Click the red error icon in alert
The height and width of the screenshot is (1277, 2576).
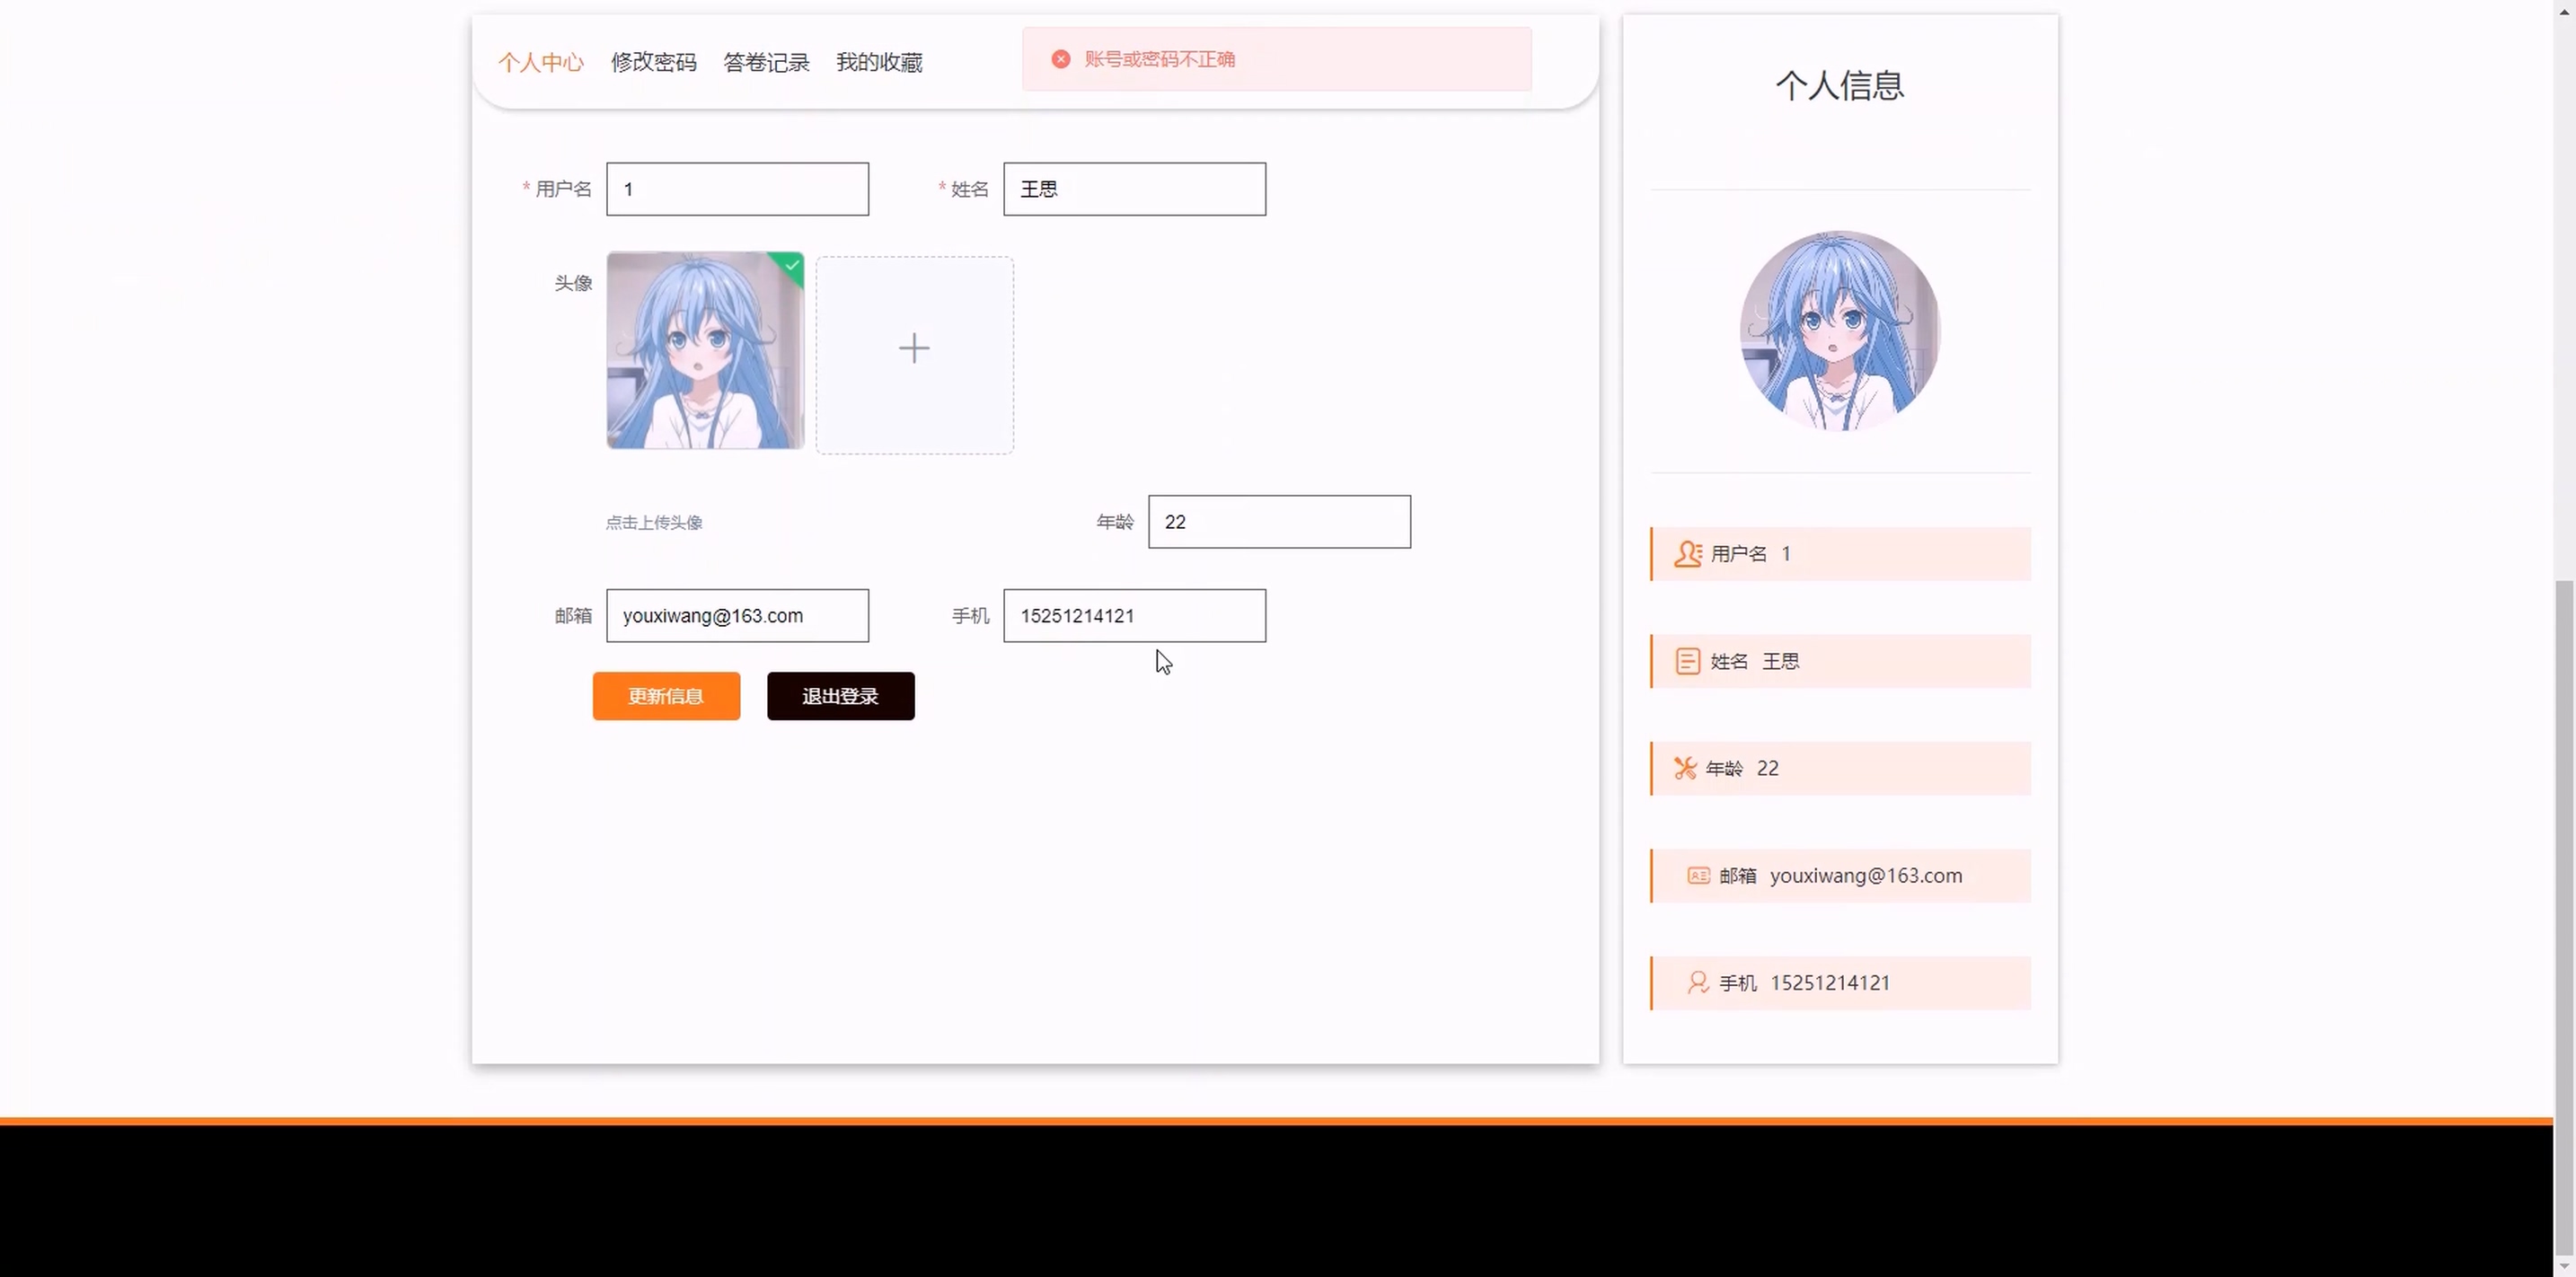[x=1061, y=59]
